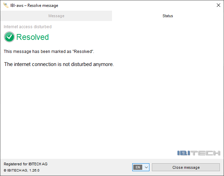Click the green Resolved checkmark icon
Screen dimensions: 224x176
9,37
